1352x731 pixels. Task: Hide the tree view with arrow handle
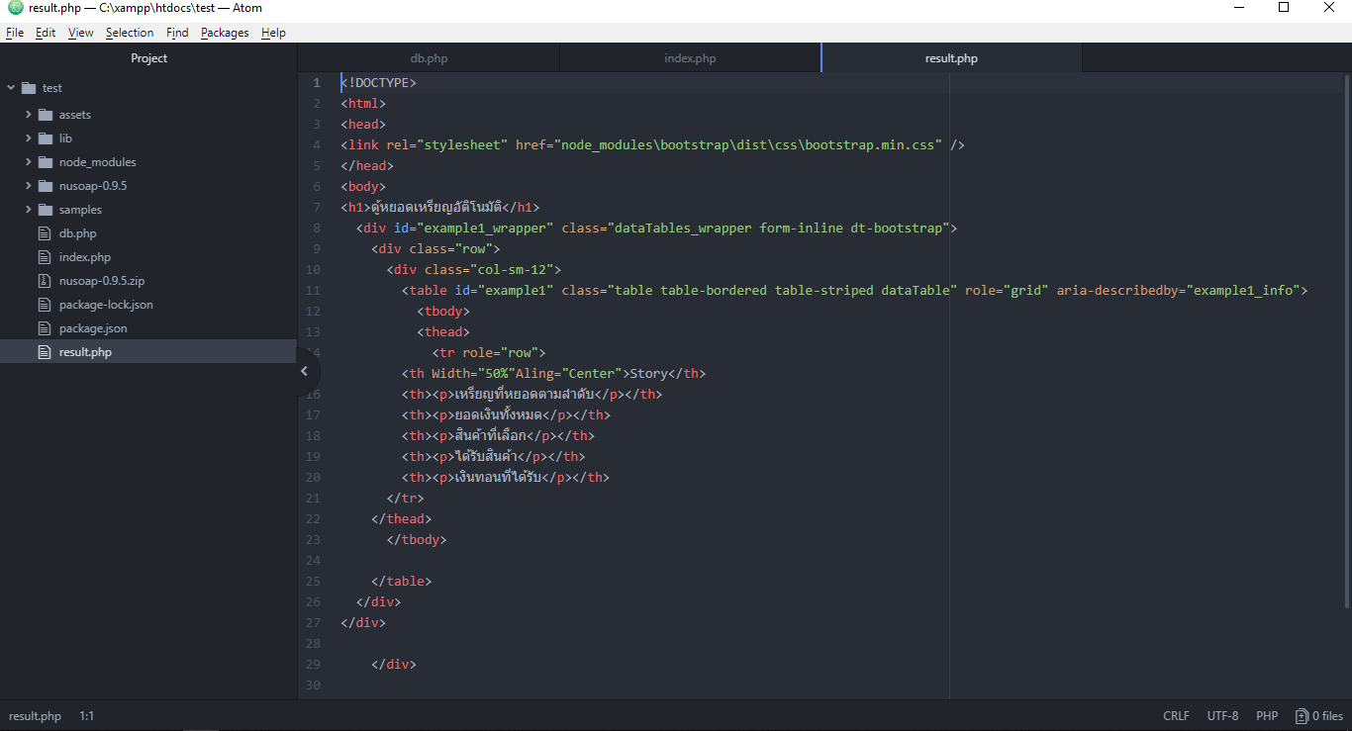[305, 372]
